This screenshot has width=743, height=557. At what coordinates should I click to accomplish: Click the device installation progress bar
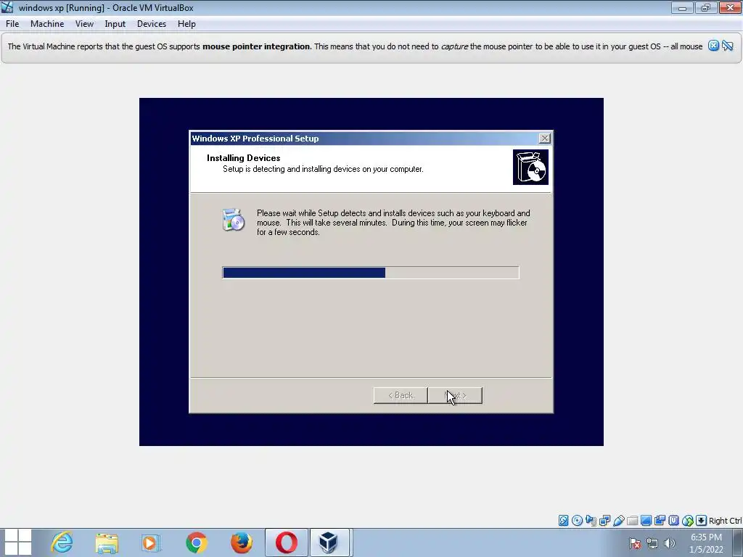pyautogui.click(x=371, y=273)
